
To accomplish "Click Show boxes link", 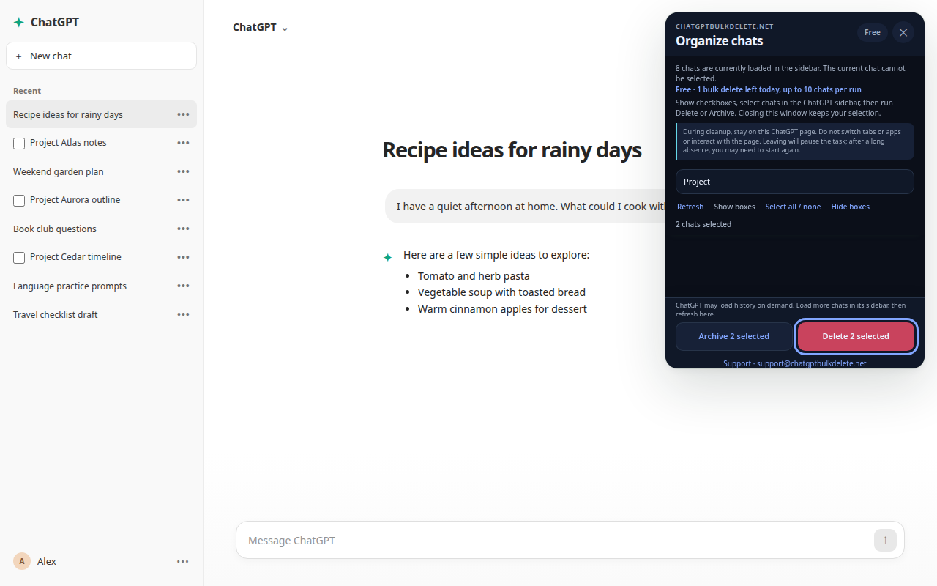I will tap(734, 207).
